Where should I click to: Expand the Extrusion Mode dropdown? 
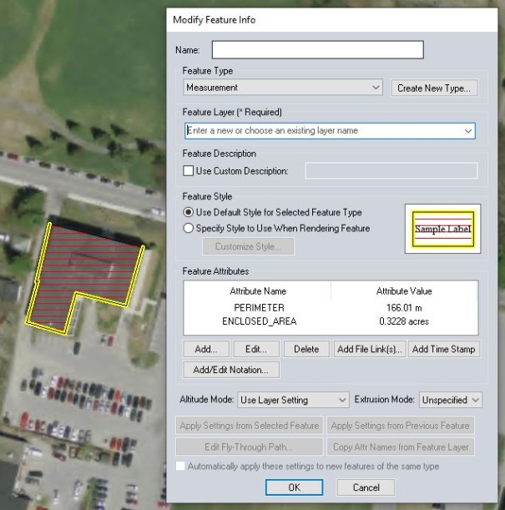[451, 401]
